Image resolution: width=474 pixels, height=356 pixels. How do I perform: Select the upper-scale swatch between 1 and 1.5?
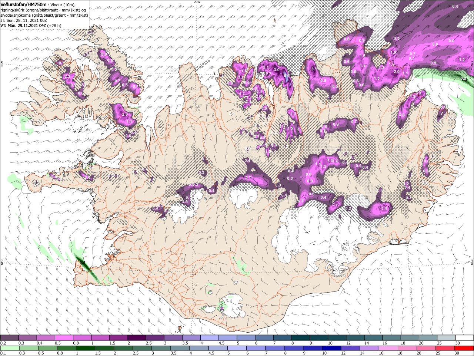[x=100, y=338]
